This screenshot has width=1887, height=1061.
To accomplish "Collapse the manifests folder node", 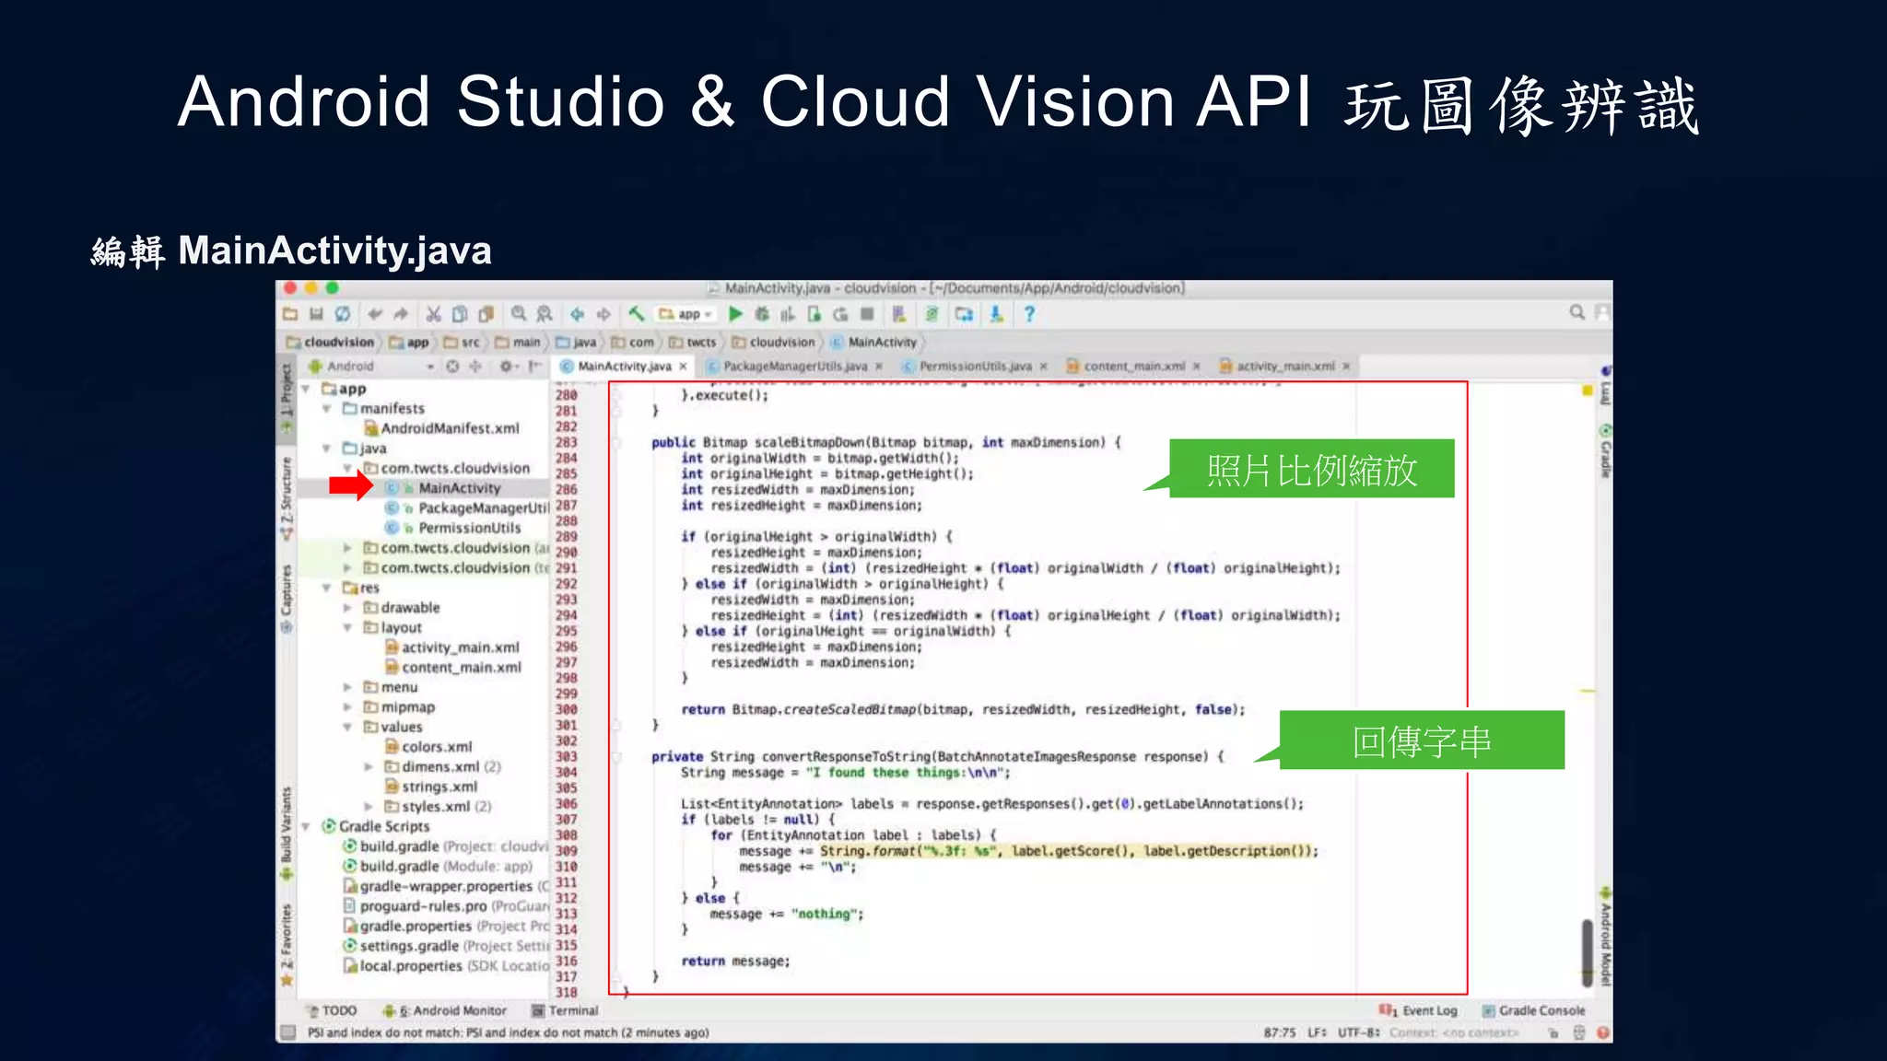I will [x=326, y=408].
